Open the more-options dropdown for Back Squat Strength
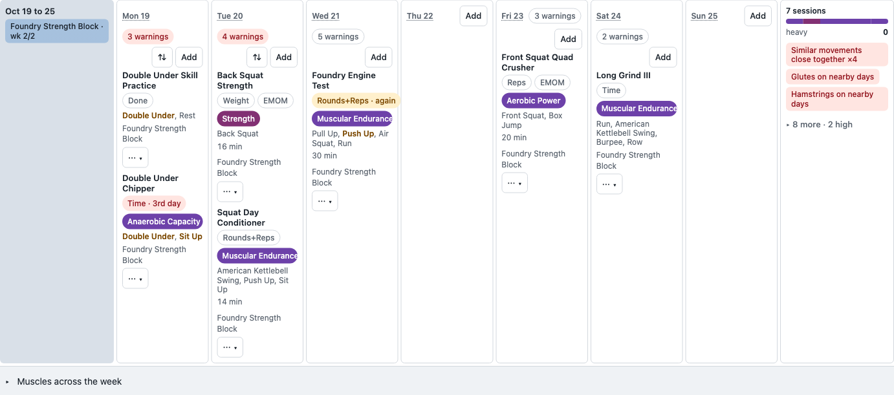This screenshot has width=894, height=395. click(x=230, y=192)
